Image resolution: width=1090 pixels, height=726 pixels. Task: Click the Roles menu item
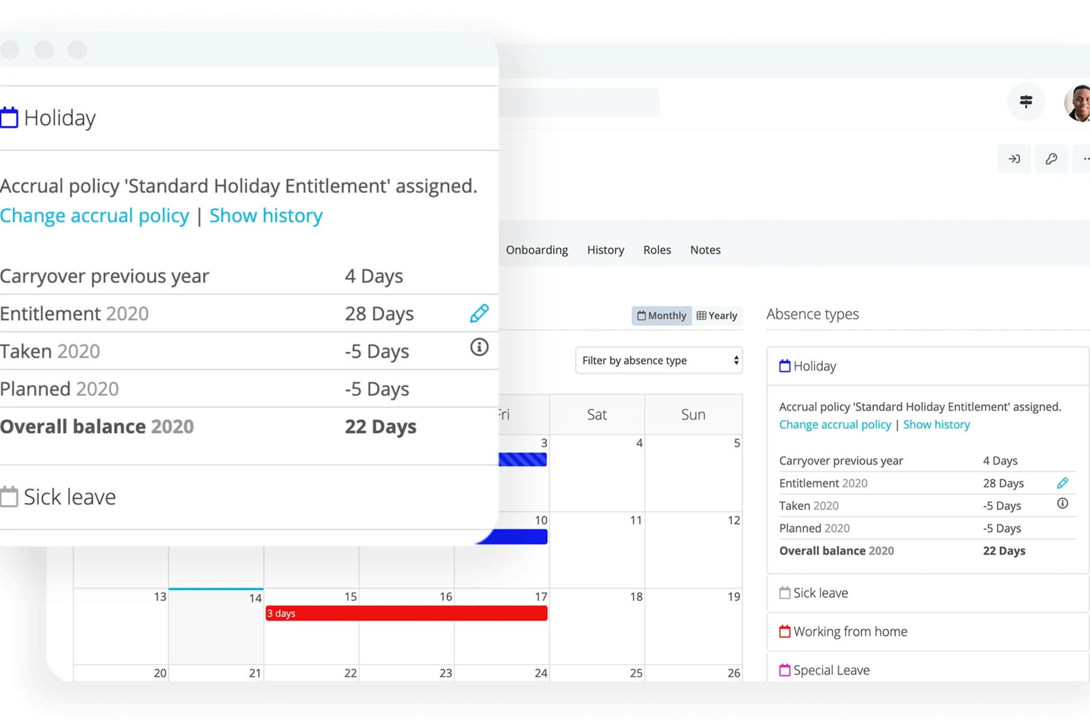656,249
